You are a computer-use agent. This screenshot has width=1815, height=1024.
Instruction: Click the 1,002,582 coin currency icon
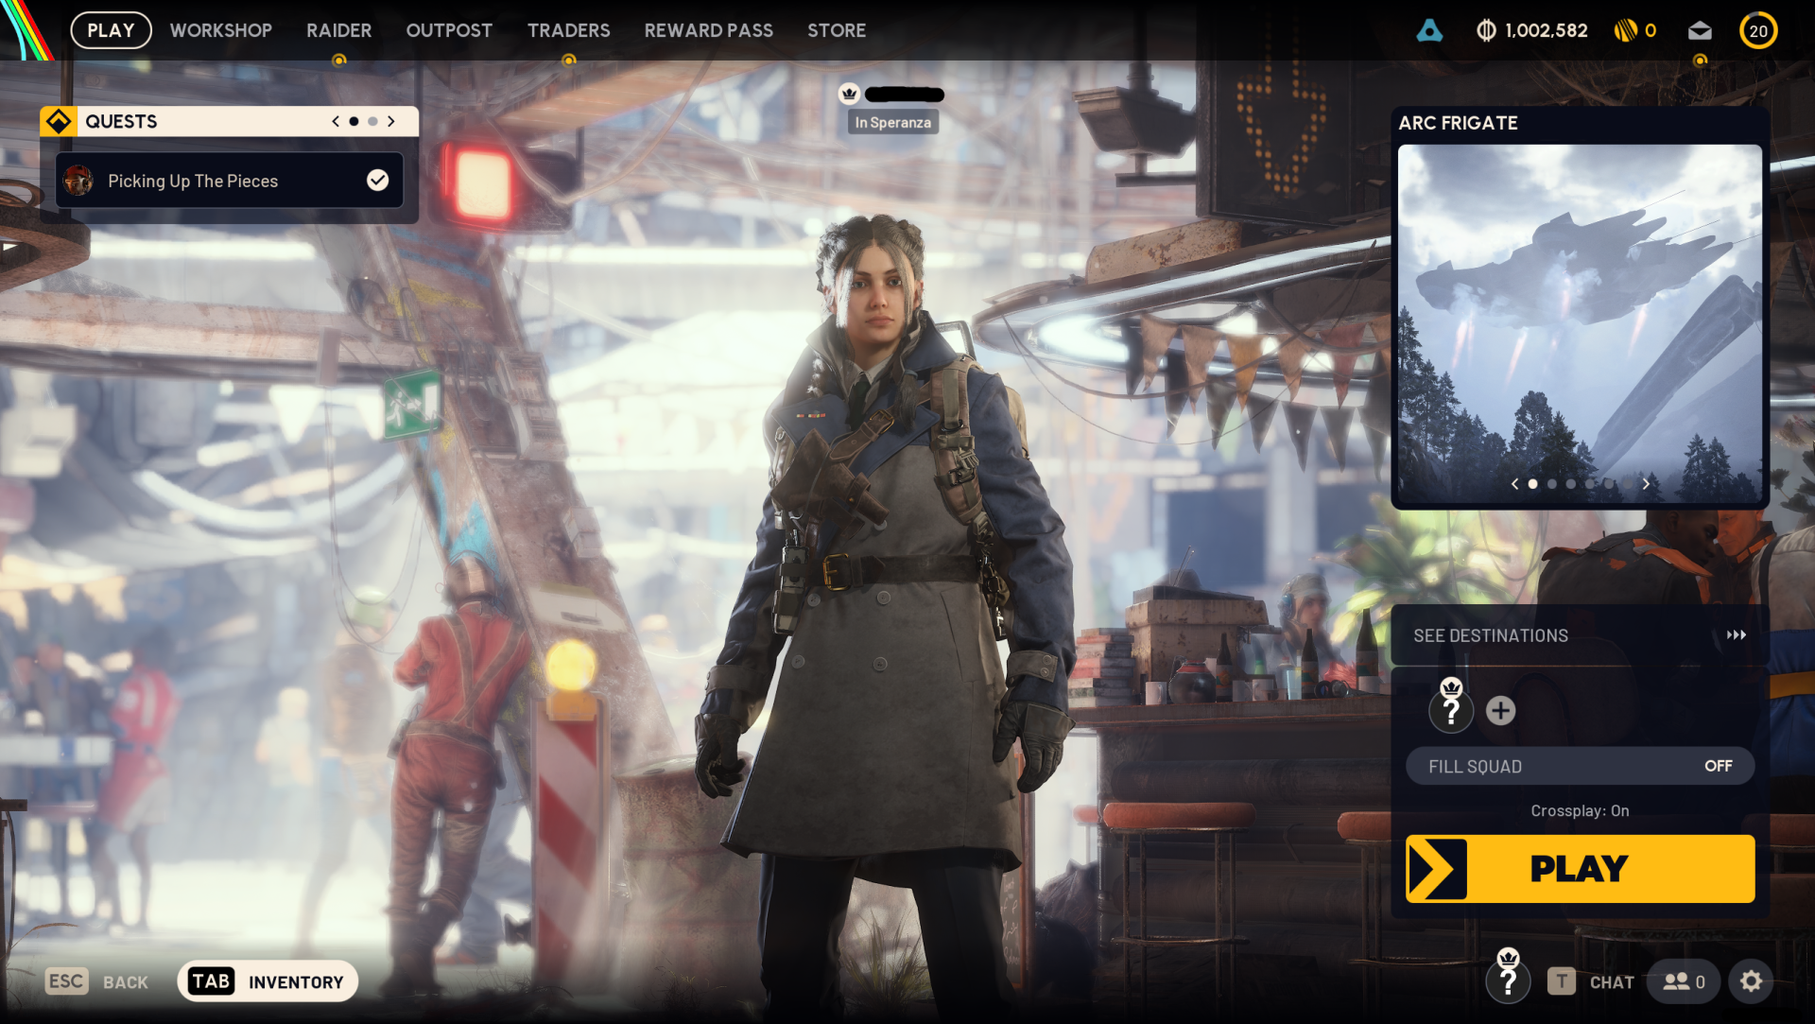click(1486, 30)
